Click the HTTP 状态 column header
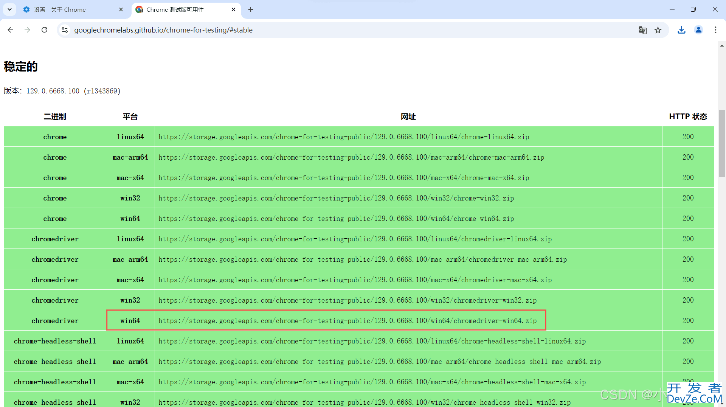The image size is (726, 407). point(688,117)
